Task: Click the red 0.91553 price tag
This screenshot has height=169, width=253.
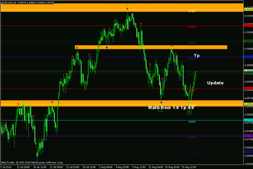Action: point(249,25)
